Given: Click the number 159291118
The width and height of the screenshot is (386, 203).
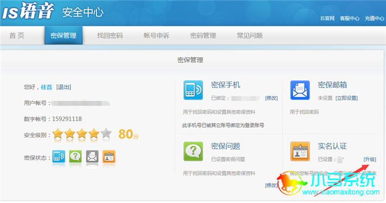Looking at the screenshot, I should [67, 119].
